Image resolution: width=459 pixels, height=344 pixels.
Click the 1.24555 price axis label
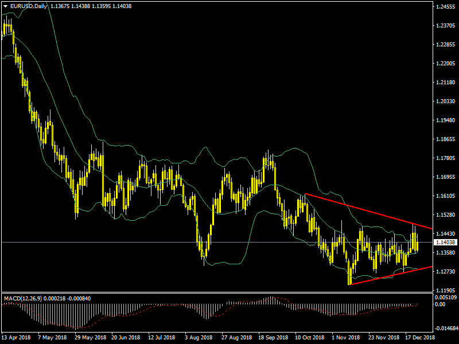point(445,7)
